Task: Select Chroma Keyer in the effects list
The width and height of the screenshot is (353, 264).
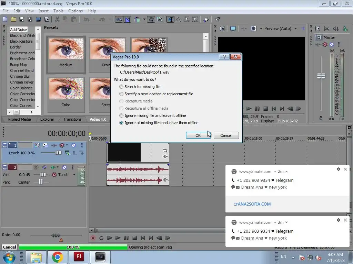Action: point(22,82)
